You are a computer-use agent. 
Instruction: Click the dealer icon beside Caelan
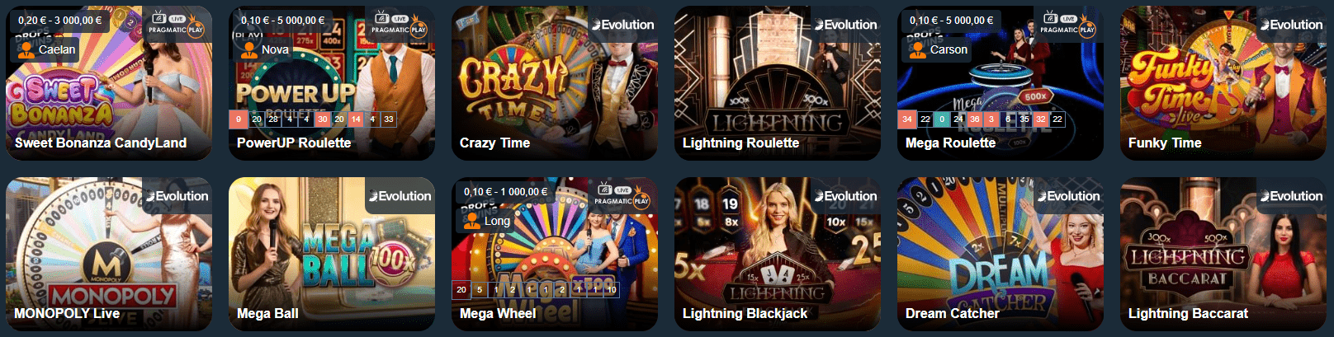pyautogui.click(x=26, y=49)
